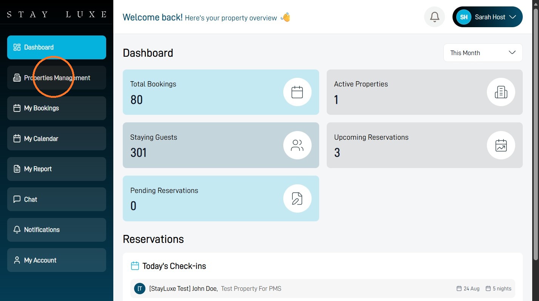Click the Reservations section heading
Screen dimensions: 539x301
click(153, 239)
